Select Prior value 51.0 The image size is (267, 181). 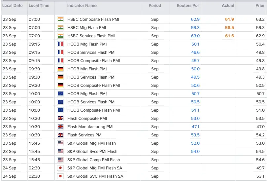260,110
